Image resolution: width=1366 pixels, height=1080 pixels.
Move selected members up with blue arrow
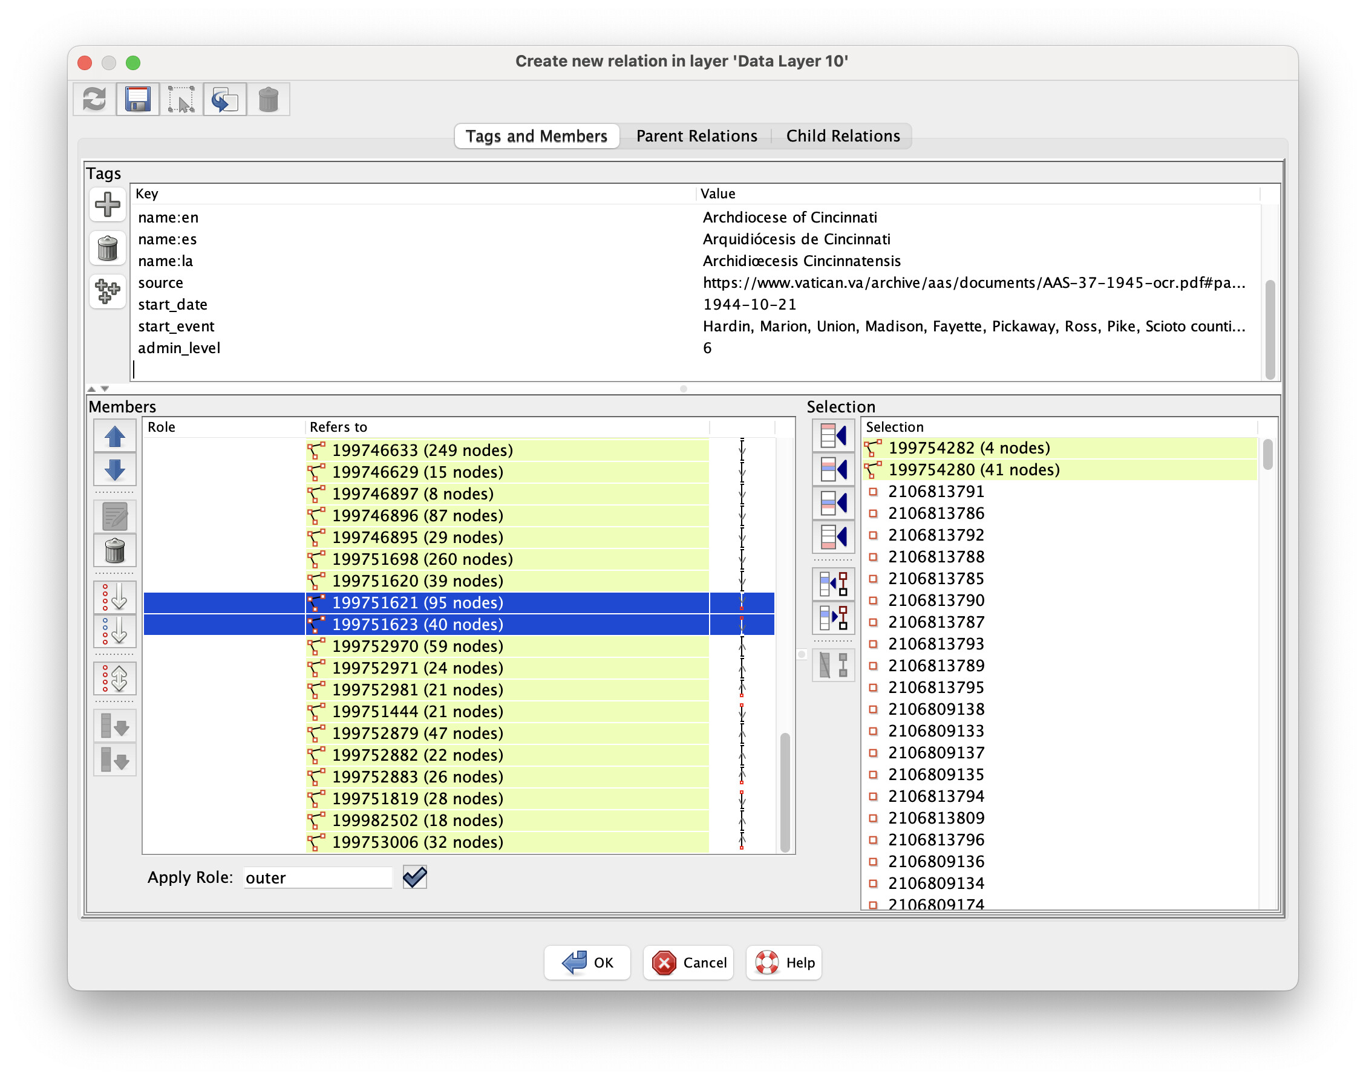pos(114,435)
